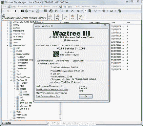The width and height of the screenshot is (143, 126).
Task: Select the html folder in tree
Action: tap(22, 86)
